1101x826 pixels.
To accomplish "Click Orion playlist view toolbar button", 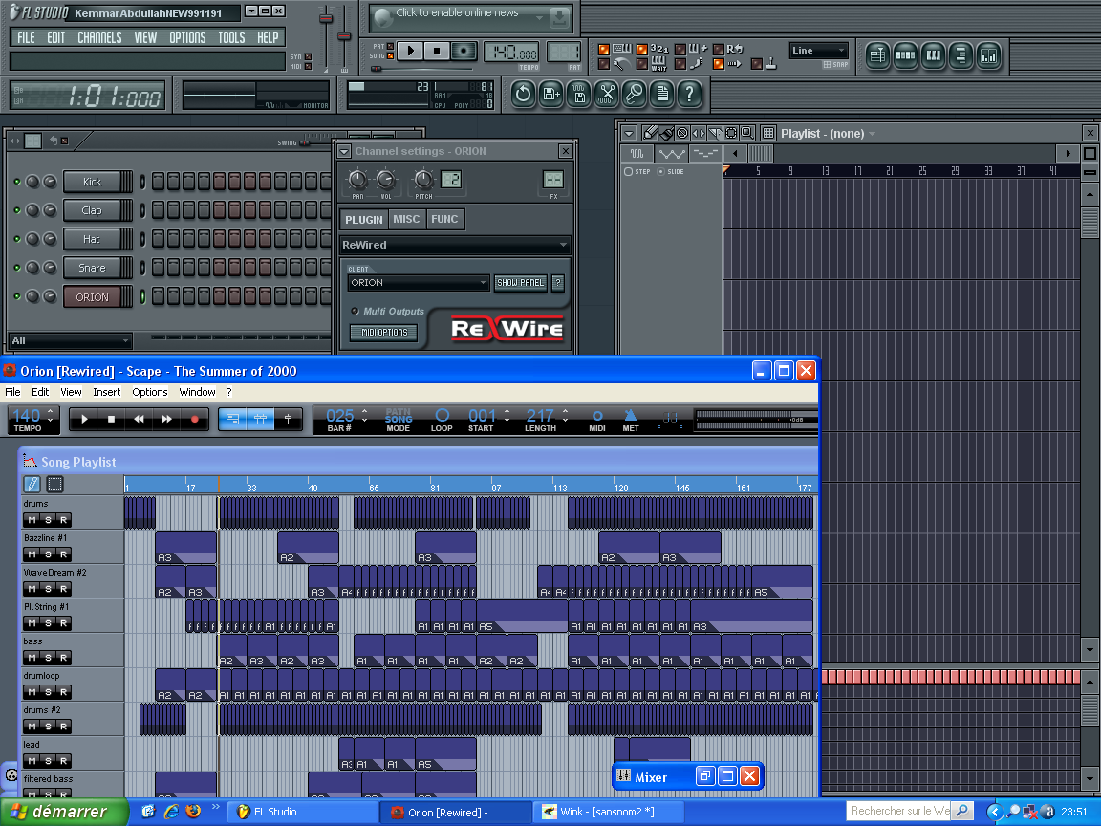I will coord(232,420).
